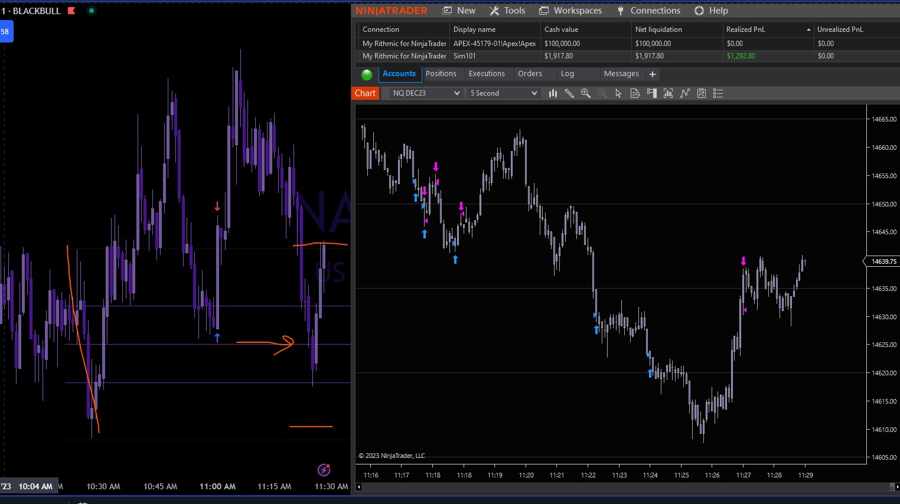Click the blue 58 price label button
The width and height of the screenshot is (900, 504).
pos(6,32)
